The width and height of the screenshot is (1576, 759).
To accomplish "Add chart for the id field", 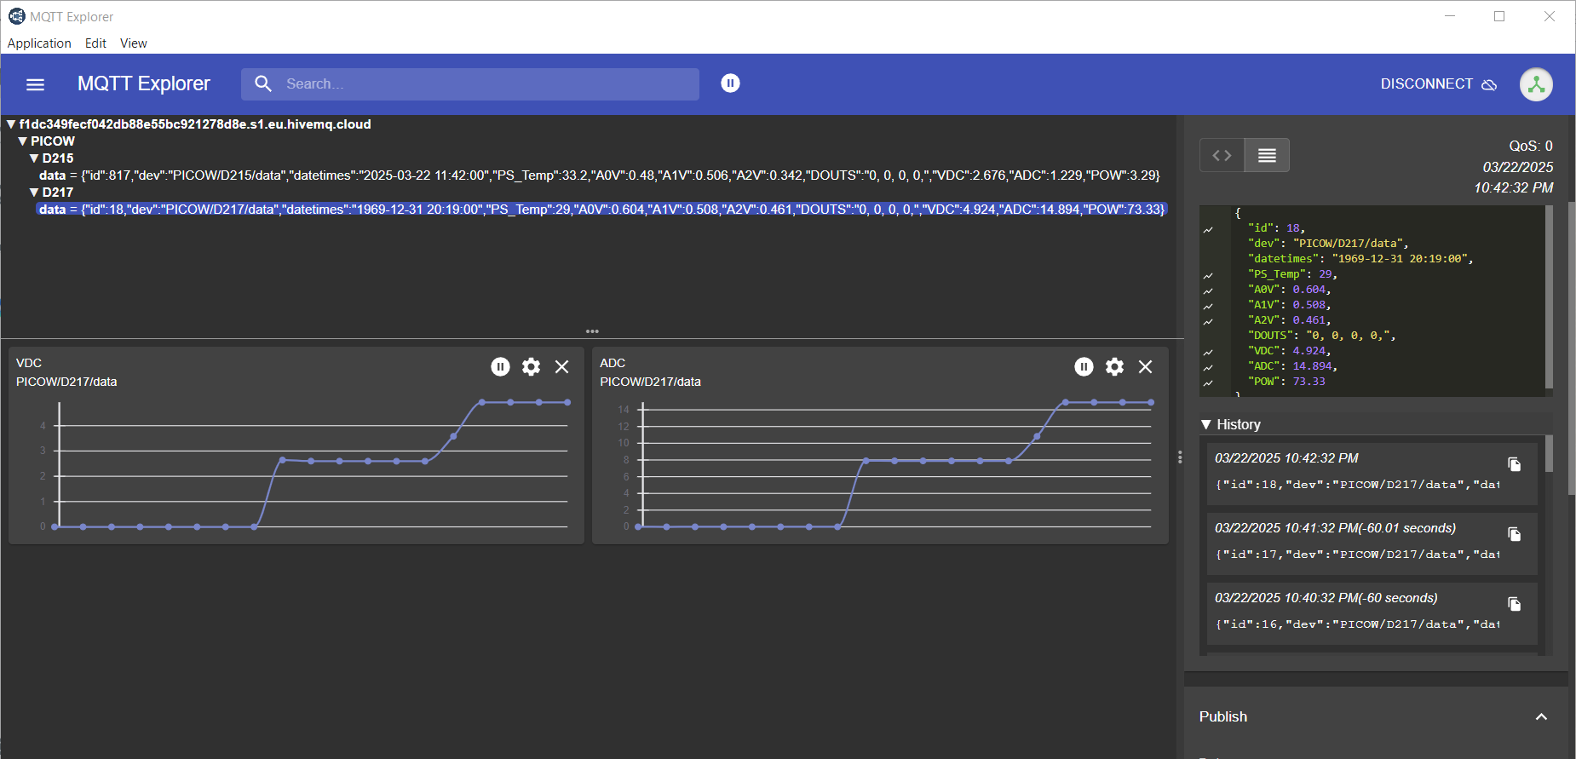I will (x=1208, y=229).
